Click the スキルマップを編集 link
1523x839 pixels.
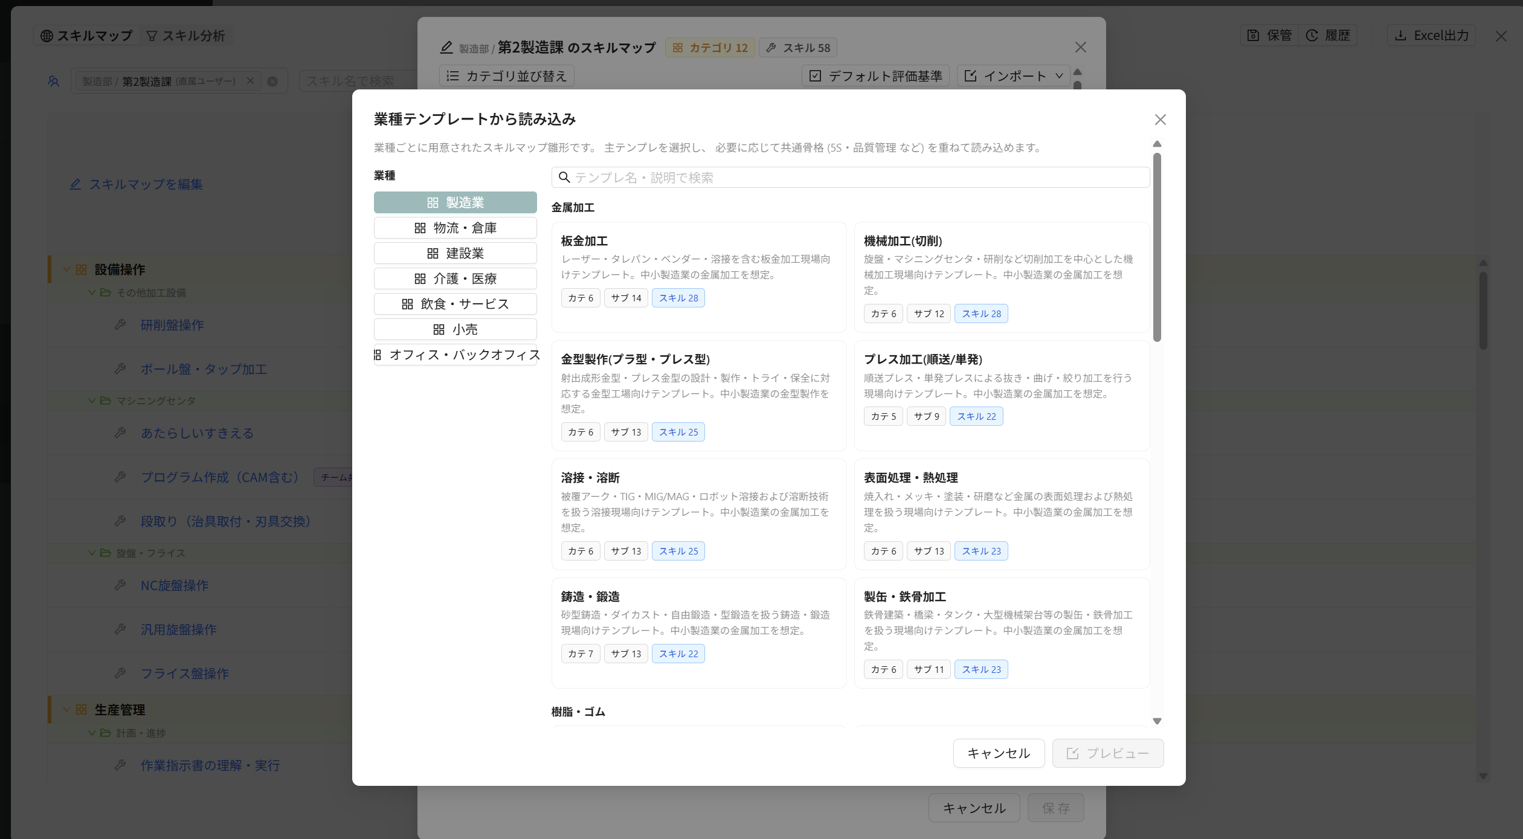[136, 184]
